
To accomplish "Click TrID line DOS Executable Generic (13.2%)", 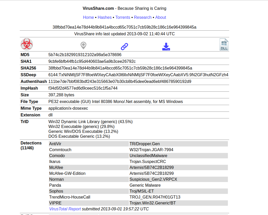I will click(x=79, y=136).
